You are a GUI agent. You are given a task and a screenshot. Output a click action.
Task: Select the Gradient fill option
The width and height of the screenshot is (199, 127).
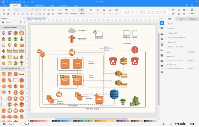[x=172, y=33]
